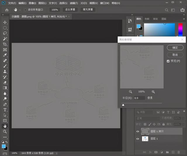Open the 窗口(W) menu
The width and height of the screenshot is (187, 156).
[105, 3]
